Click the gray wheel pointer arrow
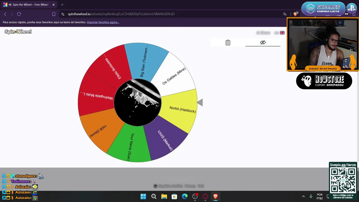Screen dimensions: 359x202 [199, 103]
